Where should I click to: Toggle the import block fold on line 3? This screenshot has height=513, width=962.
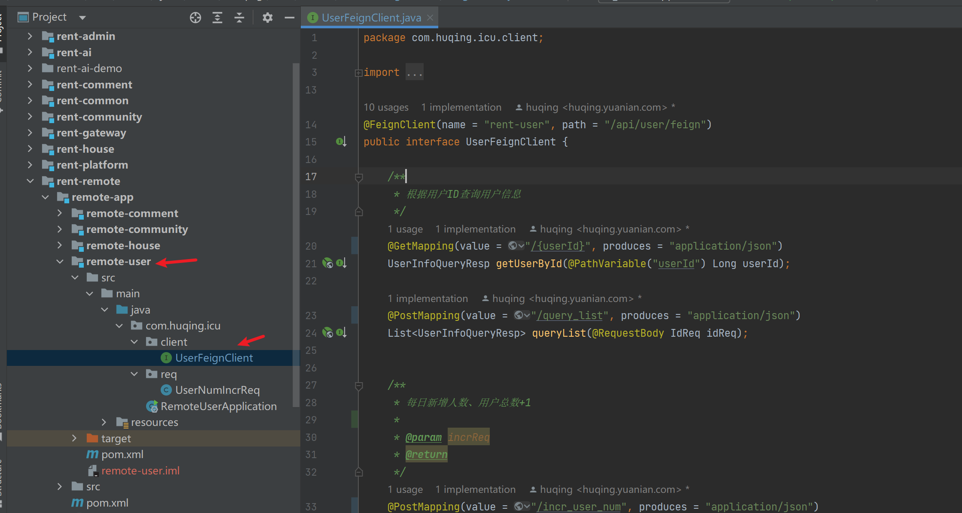[358, 73]
